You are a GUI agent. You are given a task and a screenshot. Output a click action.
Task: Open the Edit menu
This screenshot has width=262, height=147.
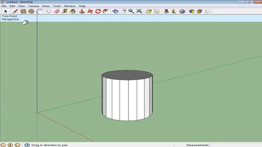point(12,6)
